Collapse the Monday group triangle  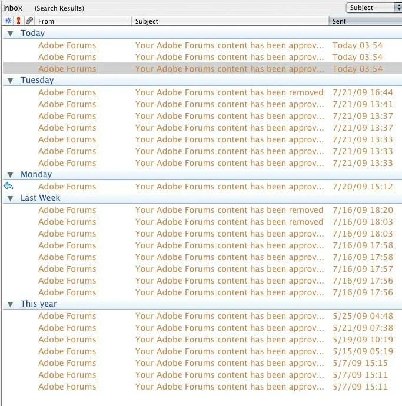click(11, 175)
